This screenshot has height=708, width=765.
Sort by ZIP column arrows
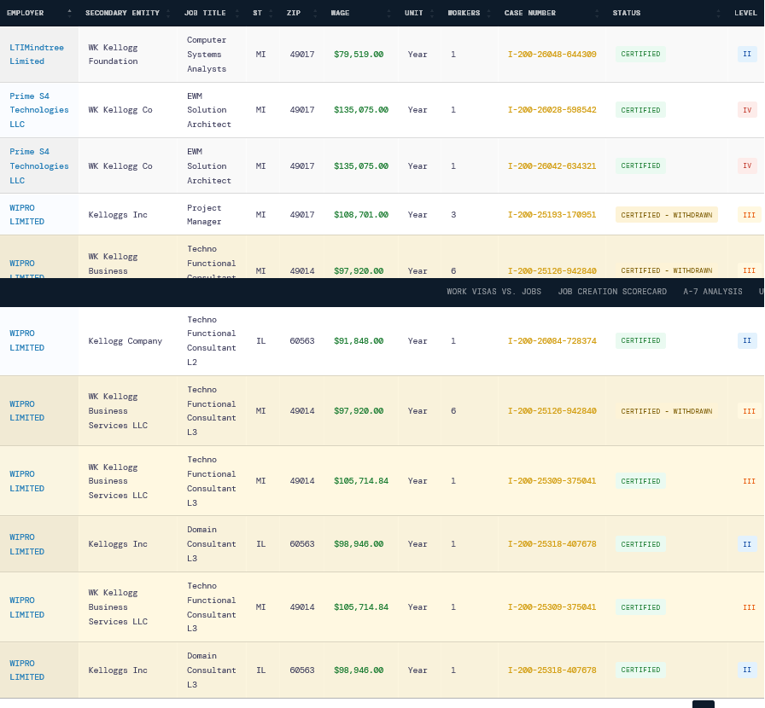point(315,13)
